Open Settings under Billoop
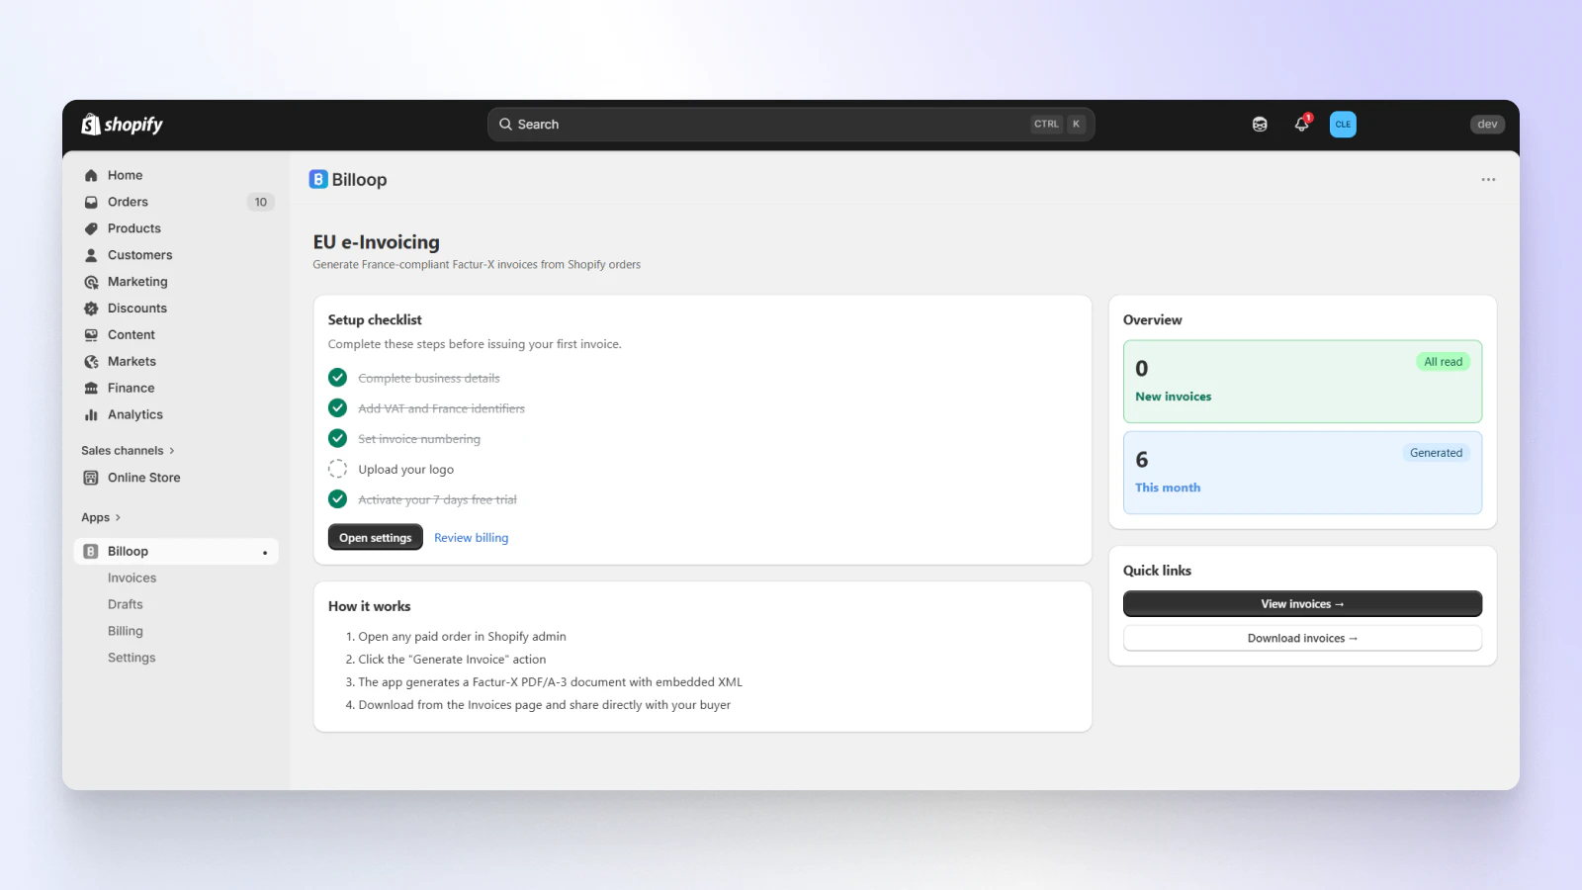 tap(132, 658)
